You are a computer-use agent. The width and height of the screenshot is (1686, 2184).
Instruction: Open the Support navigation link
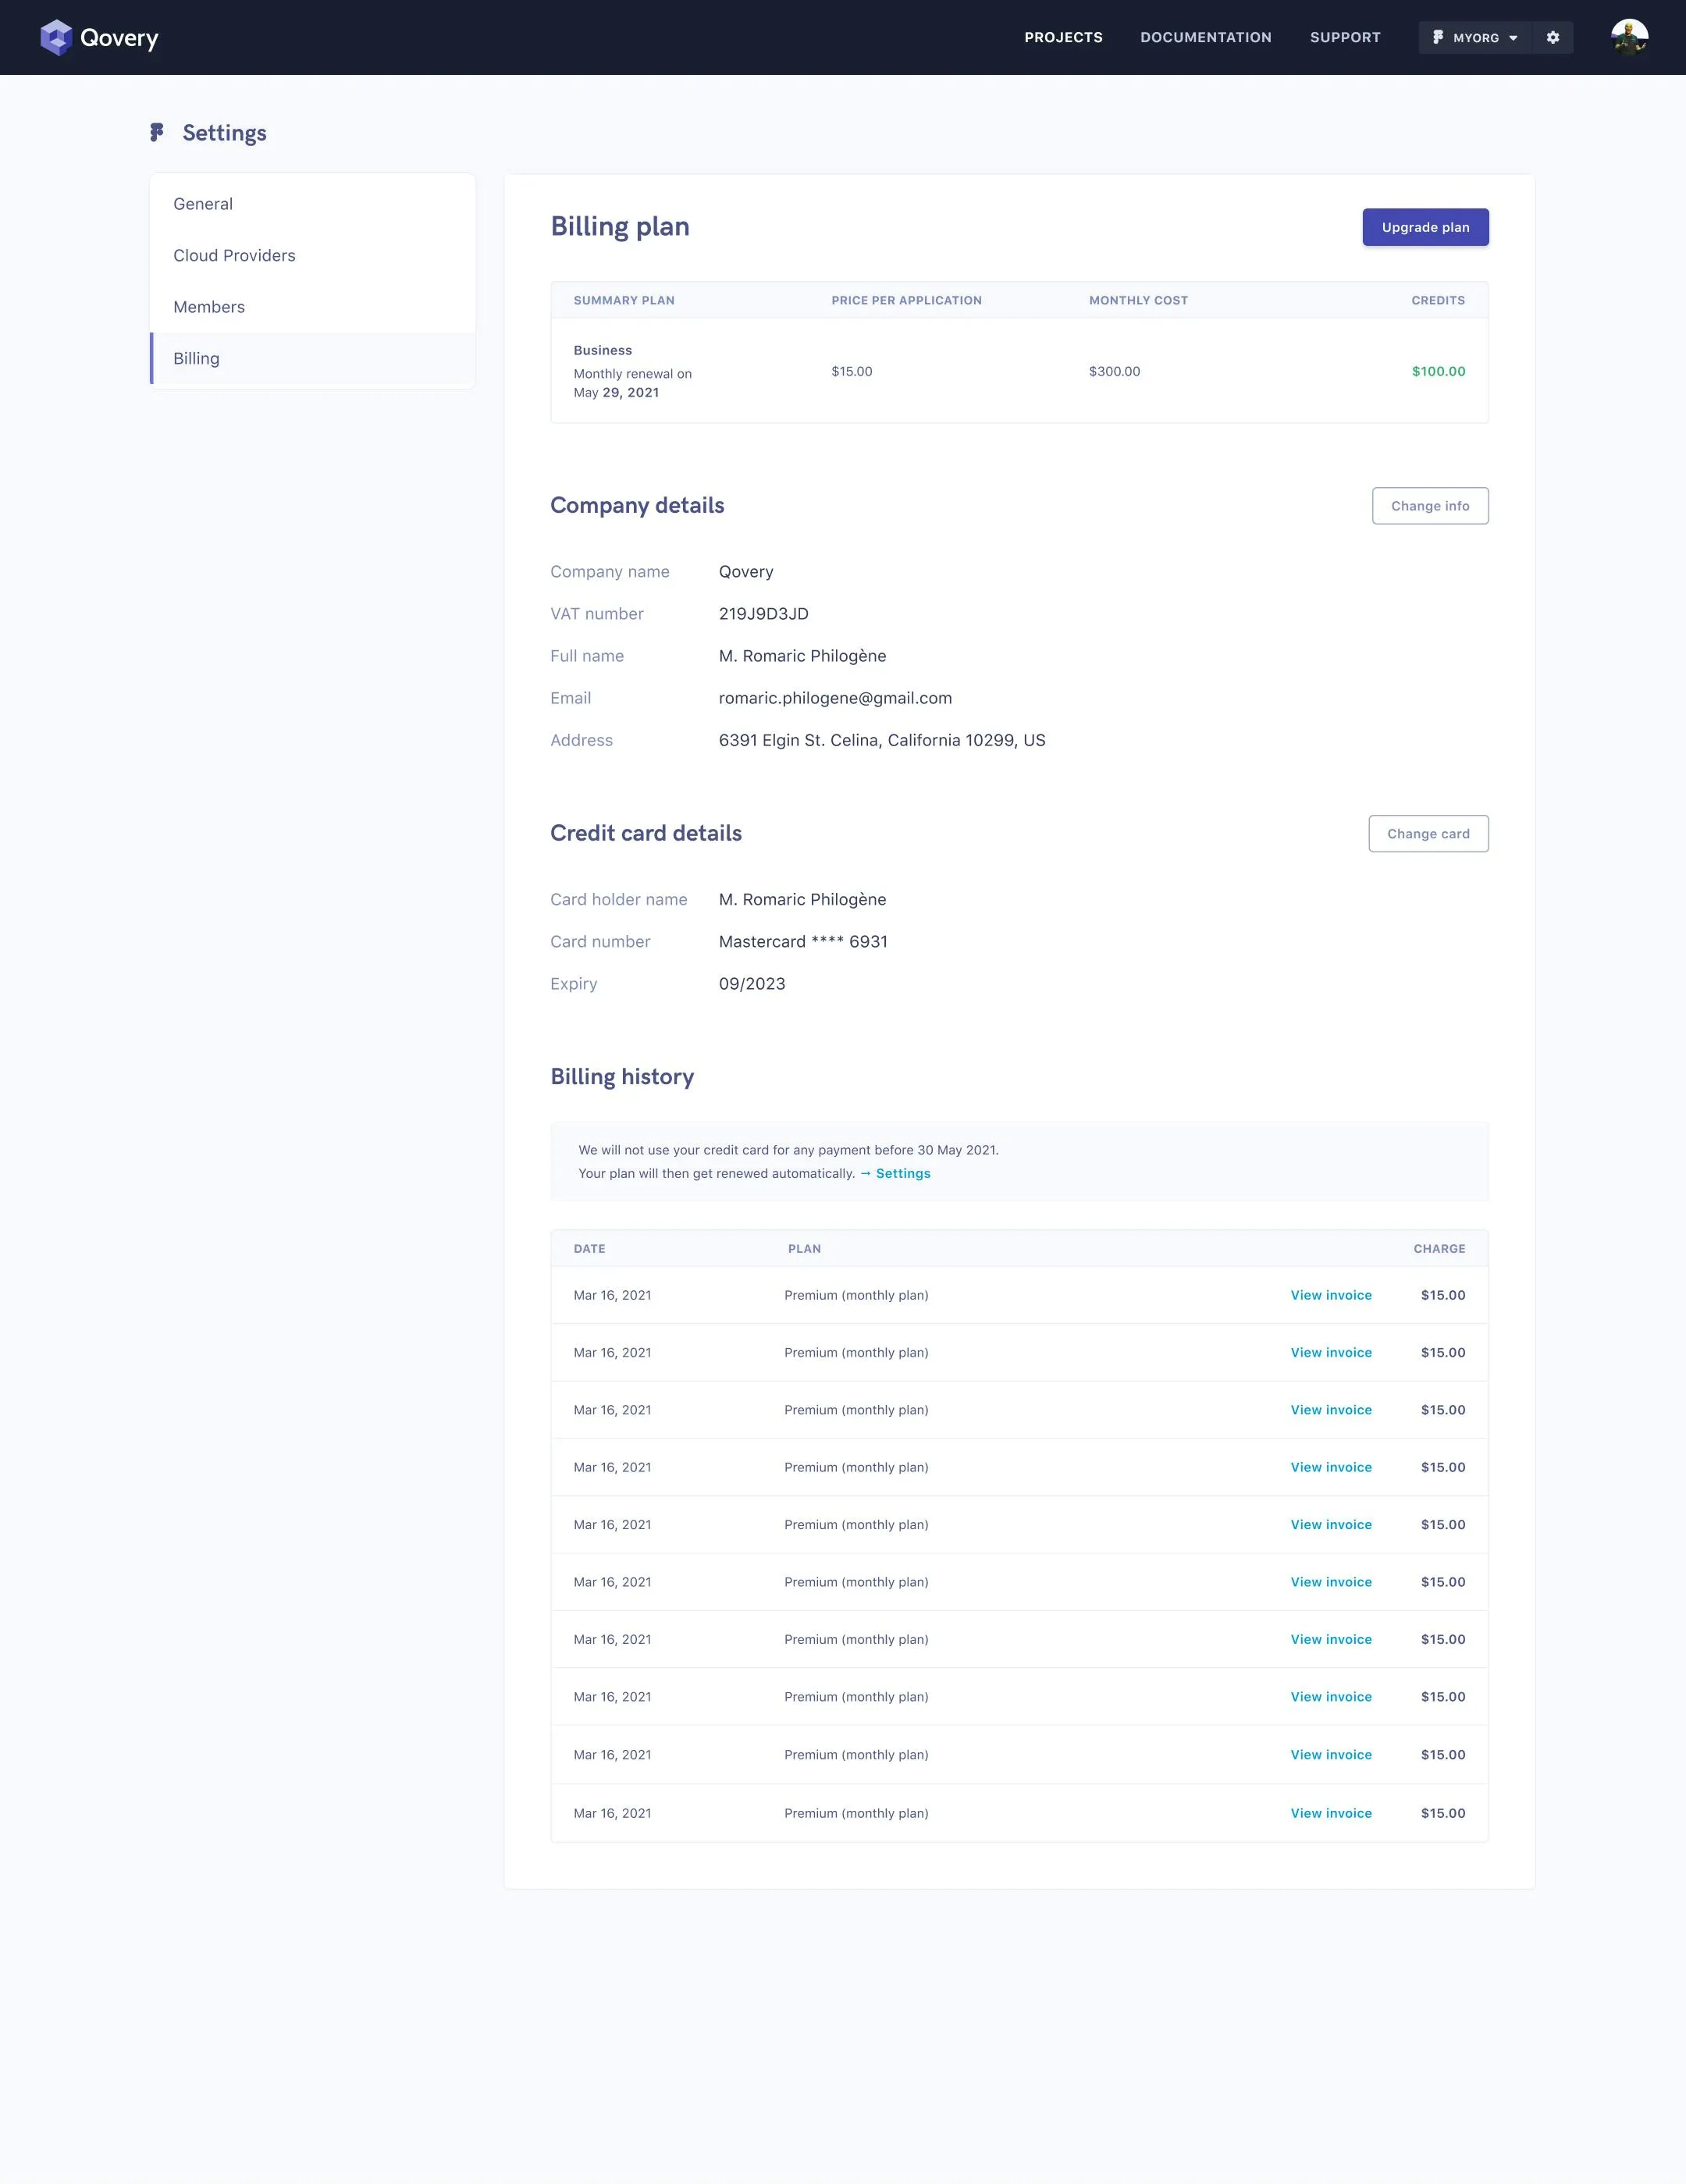tap(1344, 38)
